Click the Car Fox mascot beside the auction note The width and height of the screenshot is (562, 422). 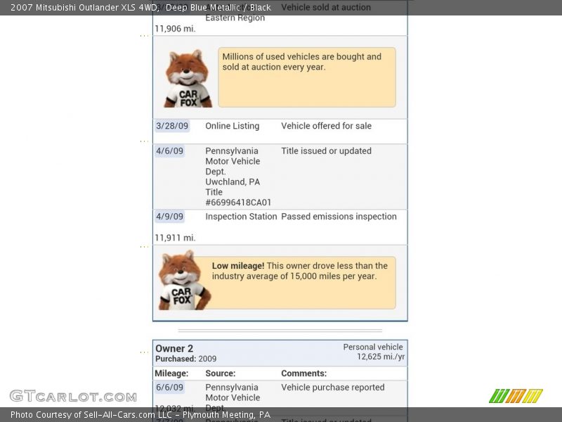[x=188, y=78]
